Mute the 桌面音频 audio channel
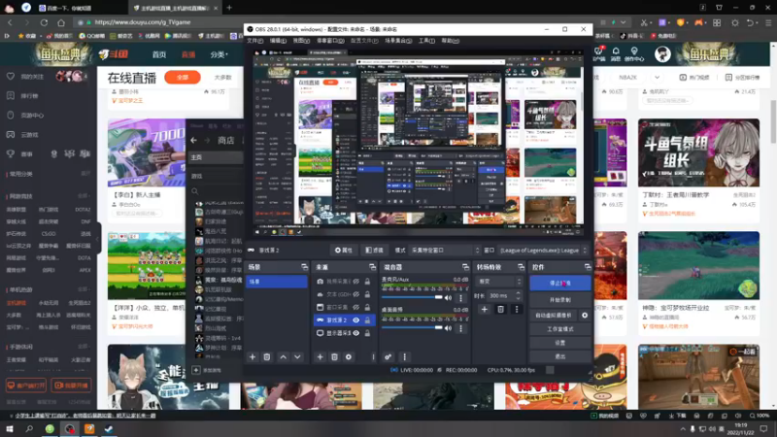The width and height of the screenshot is (777, 437). (448, 328)
